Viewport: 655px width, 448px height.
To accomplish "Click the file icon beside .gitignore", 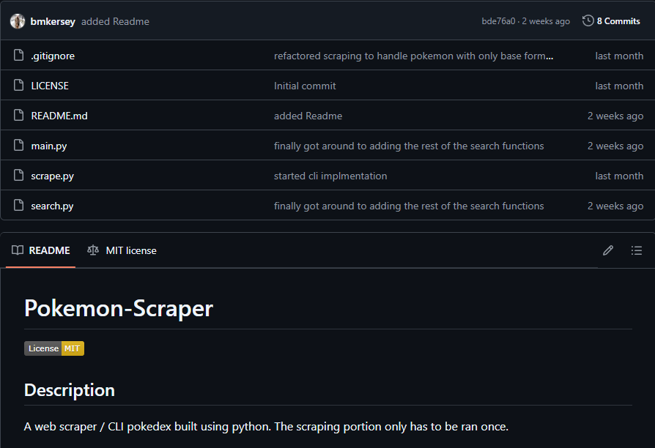I will pos(18,55).
